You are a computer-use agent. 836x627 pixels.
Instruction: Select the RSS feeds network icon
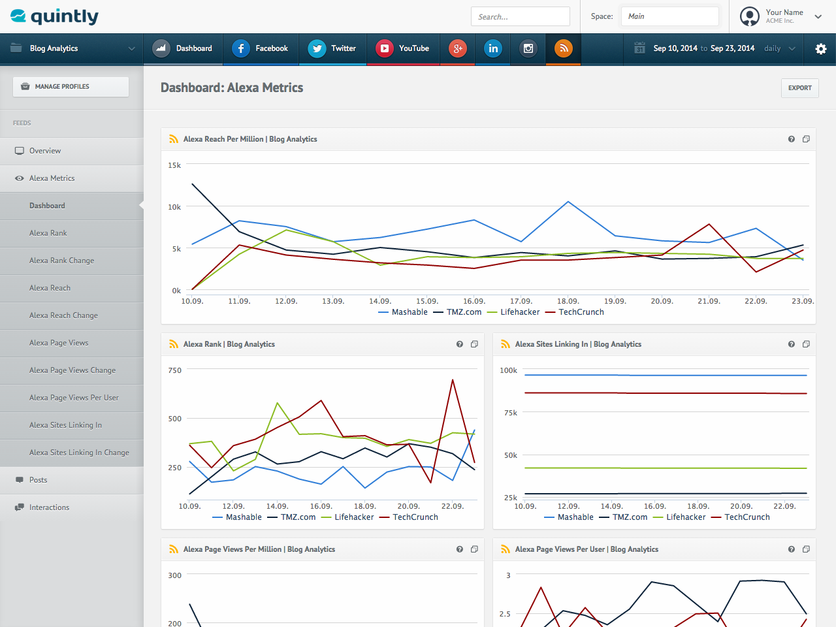(x=564, y=48)
